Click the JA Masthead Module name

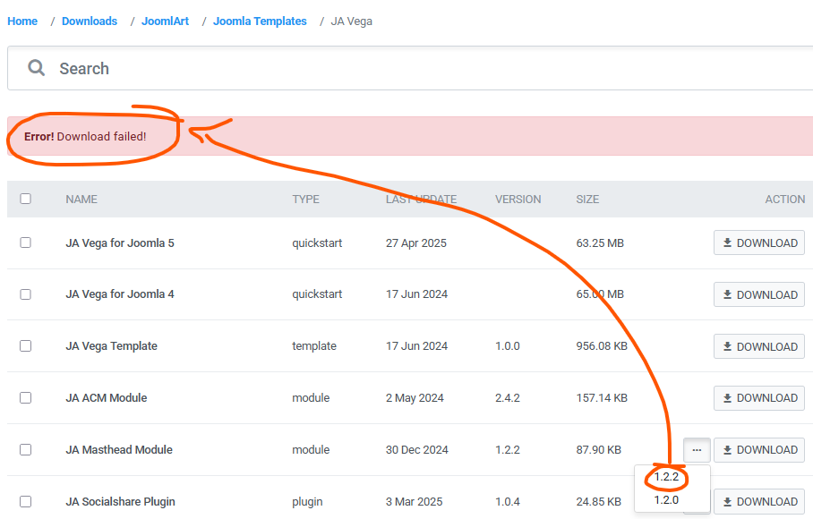click(x=119, y=449)
